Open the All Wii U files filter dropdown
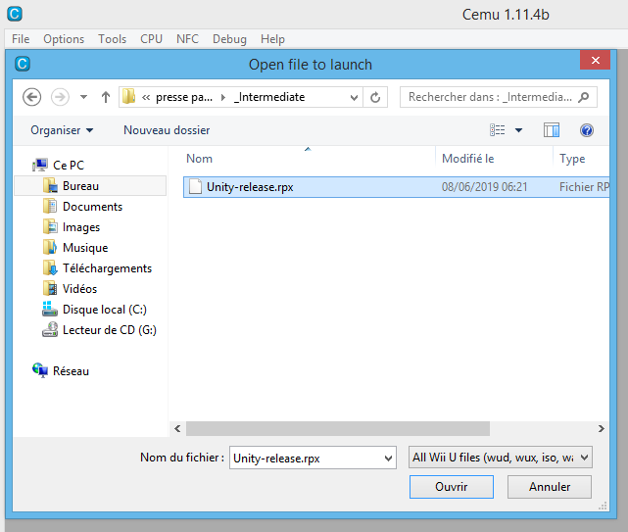 [x=501, y=458]
